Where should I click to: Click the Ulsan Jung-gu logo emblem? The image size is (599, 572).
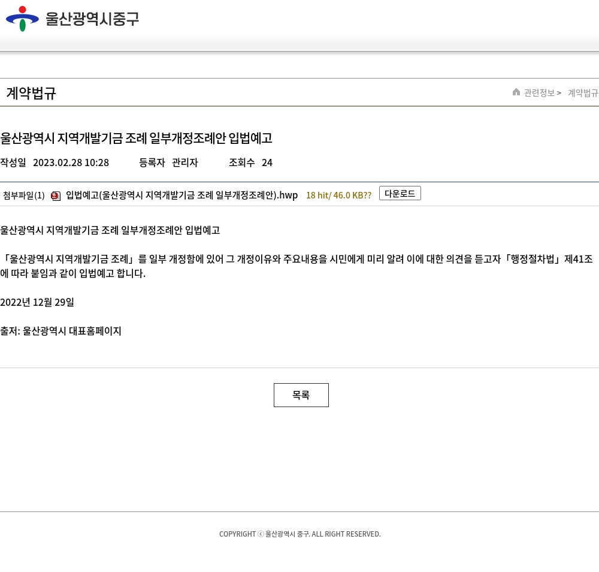pyautogui.click(x=22, y=19)
